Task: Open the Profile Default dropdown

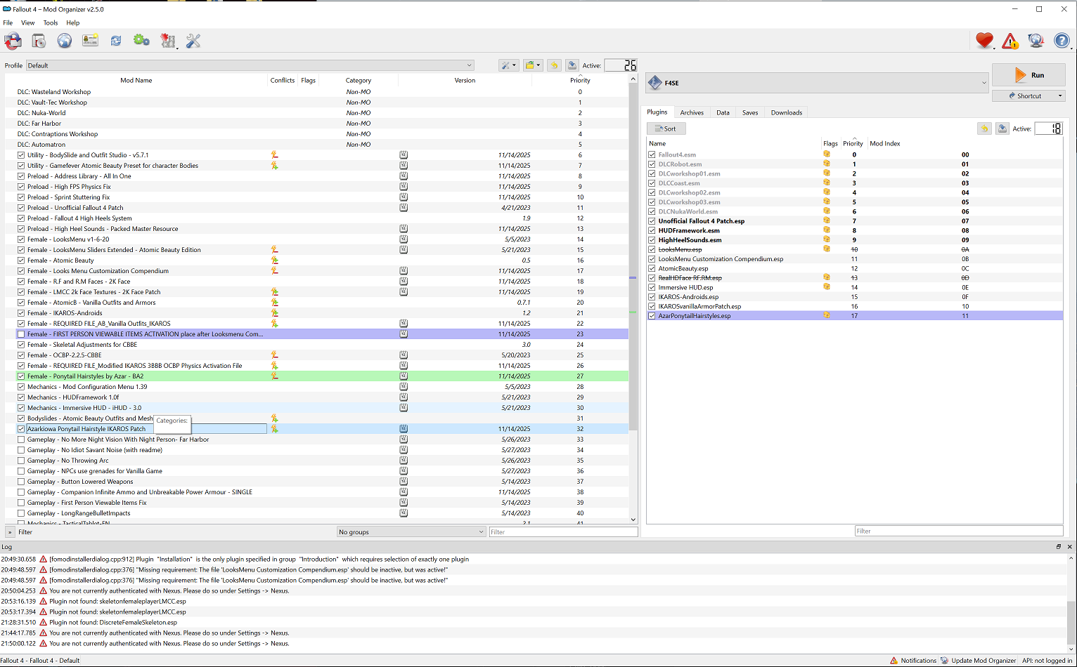Action: 250,65
